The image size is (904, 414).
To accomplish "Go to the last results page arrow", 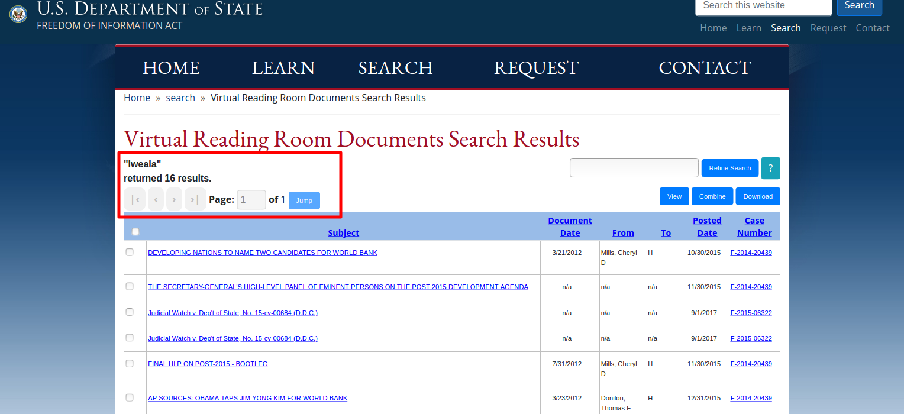I will pos(195,199).
